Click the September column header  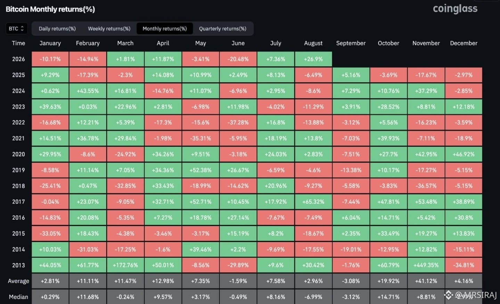pyautogui.click(x=351, y=43)
